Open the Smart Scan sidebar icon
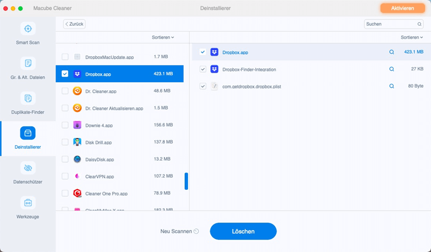This screenshot has width=431, height=252. pyautogui.click(x=28, y=28)
